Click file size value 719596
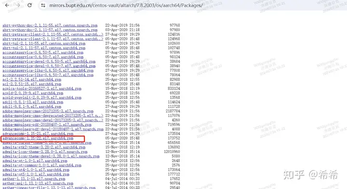Image resolution: width=347 pixels, height=189 pixels. (174, 124)
